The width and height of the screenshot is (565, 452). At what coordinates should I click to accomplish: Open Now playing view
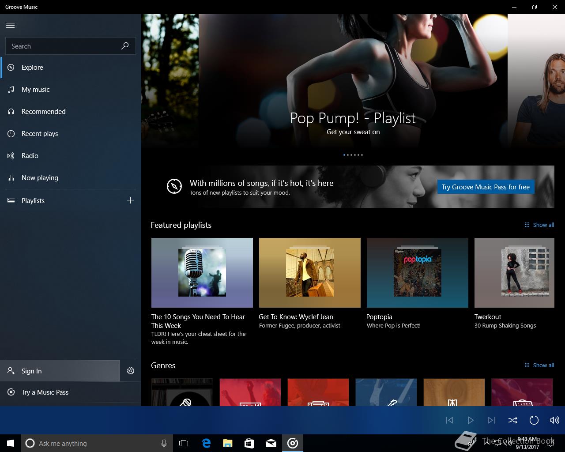pos(71,178)
